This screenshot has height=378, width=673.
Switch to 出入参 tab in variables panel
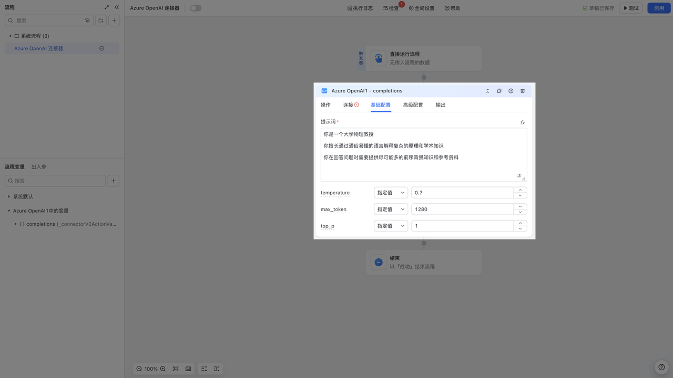click(x=39, y=166)
